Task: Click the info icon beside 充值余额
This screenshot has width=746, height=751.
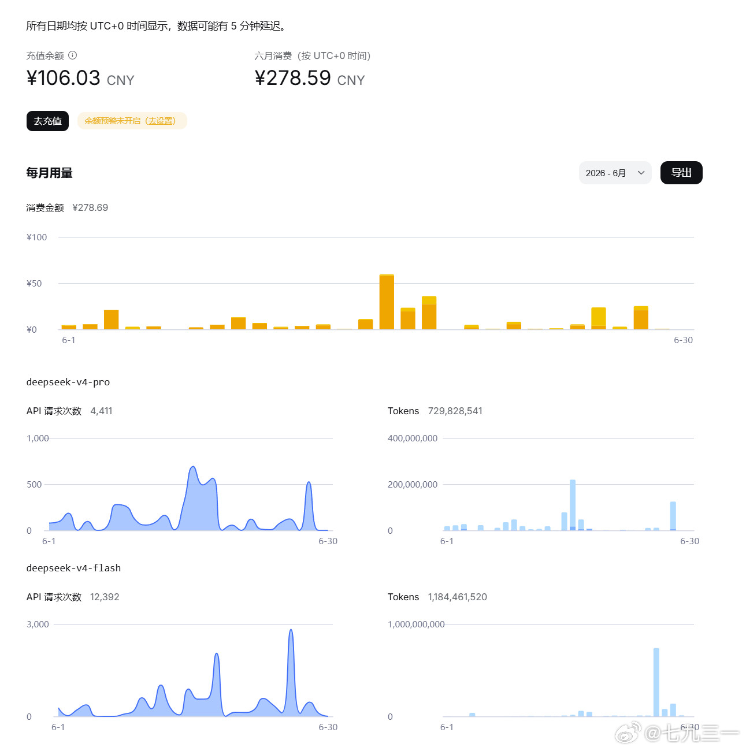Action: (x=72, y=55)
